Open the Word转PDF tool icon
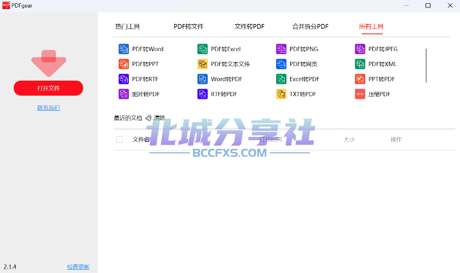The image size is (460, 273). [x=203, y=79]
